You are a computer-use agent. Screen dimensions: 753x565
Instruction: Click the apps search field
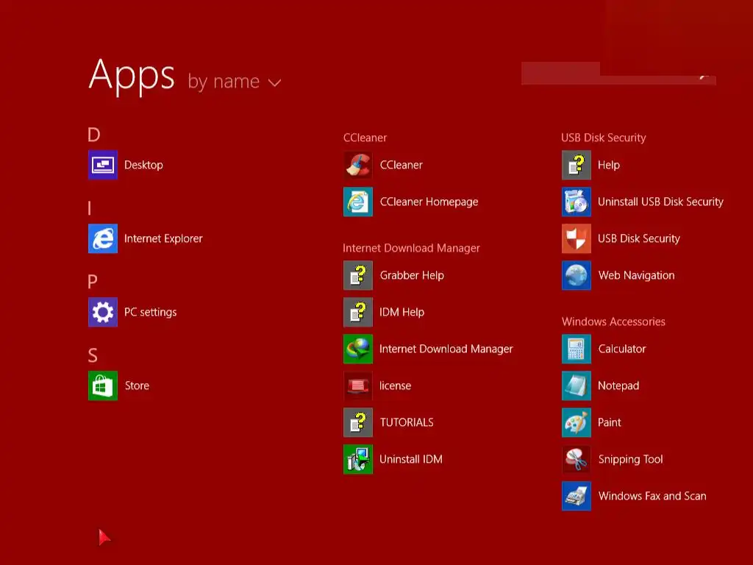(x=618, y=74)
